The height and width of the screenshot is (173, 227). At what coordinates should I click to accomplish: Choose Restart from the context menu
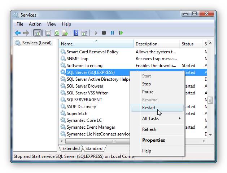tap(157, 108)
